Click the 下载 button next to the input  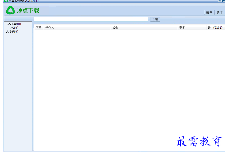[x=155, y=19]
